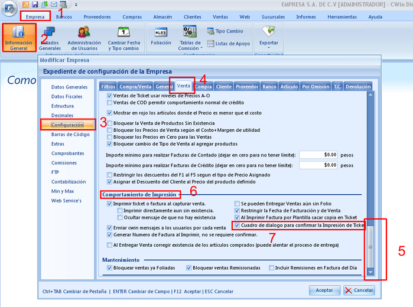The width and height of the screenshot is (413, 307).
Task: Open the quick access toolbar customize arrow
Action: (x=76, y=5)
